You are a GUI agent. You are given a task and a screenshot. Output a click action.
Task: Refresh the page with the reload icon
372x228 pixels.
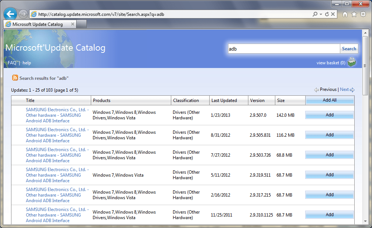click(x=327, y=14)
